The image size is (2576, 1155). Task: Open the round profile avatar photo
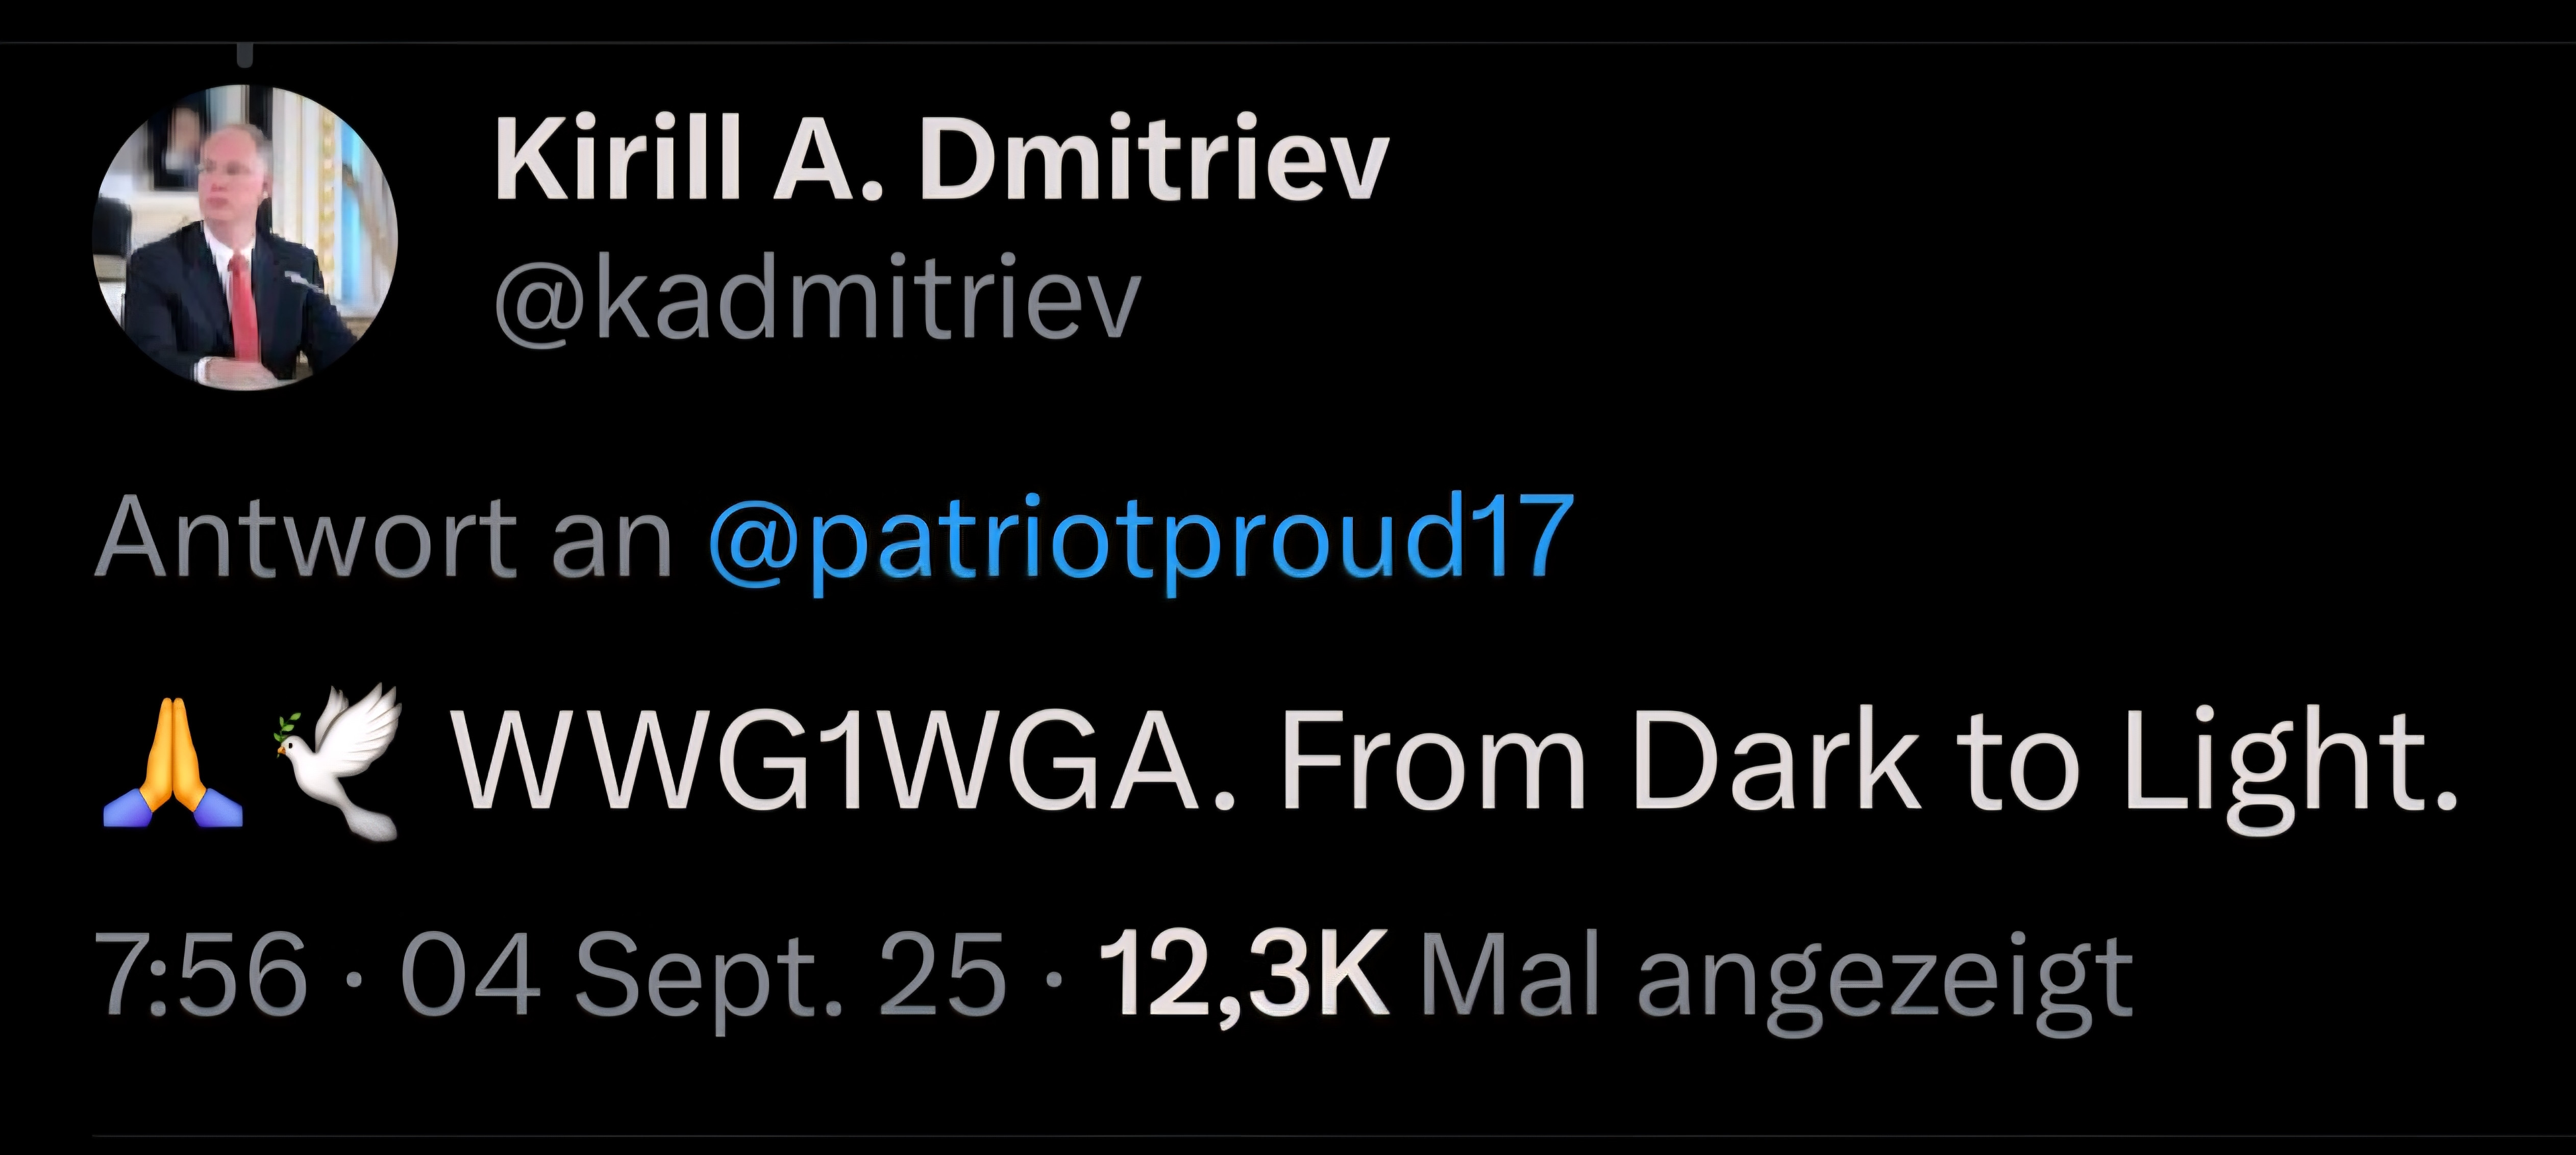(x=245, y=237)
